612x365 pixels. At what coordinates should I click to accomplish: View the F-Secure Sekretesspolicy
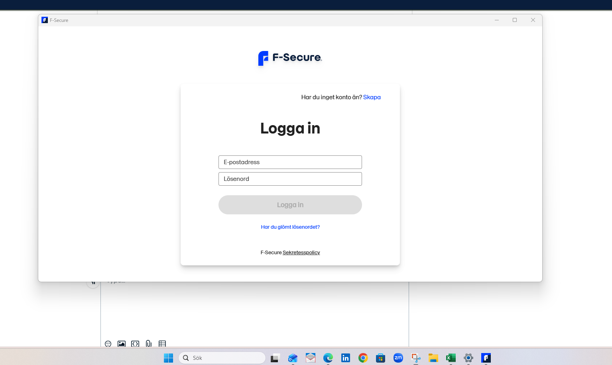click(x=301, y=252)
